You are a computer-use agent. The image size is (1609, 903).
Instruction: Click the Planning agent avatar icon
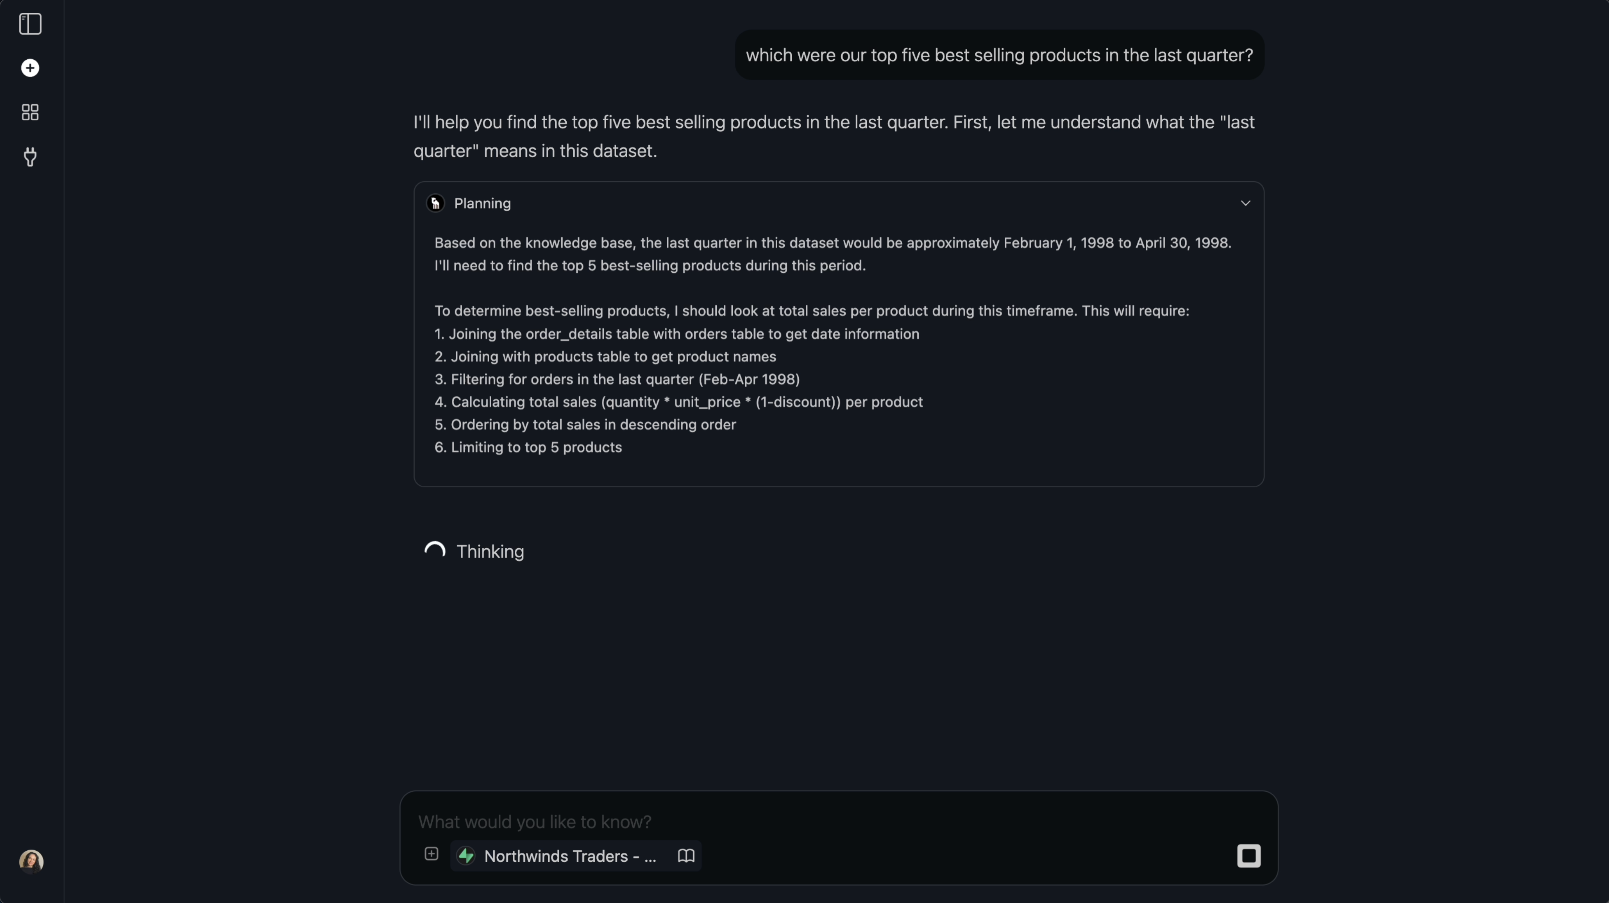point(435,204)
